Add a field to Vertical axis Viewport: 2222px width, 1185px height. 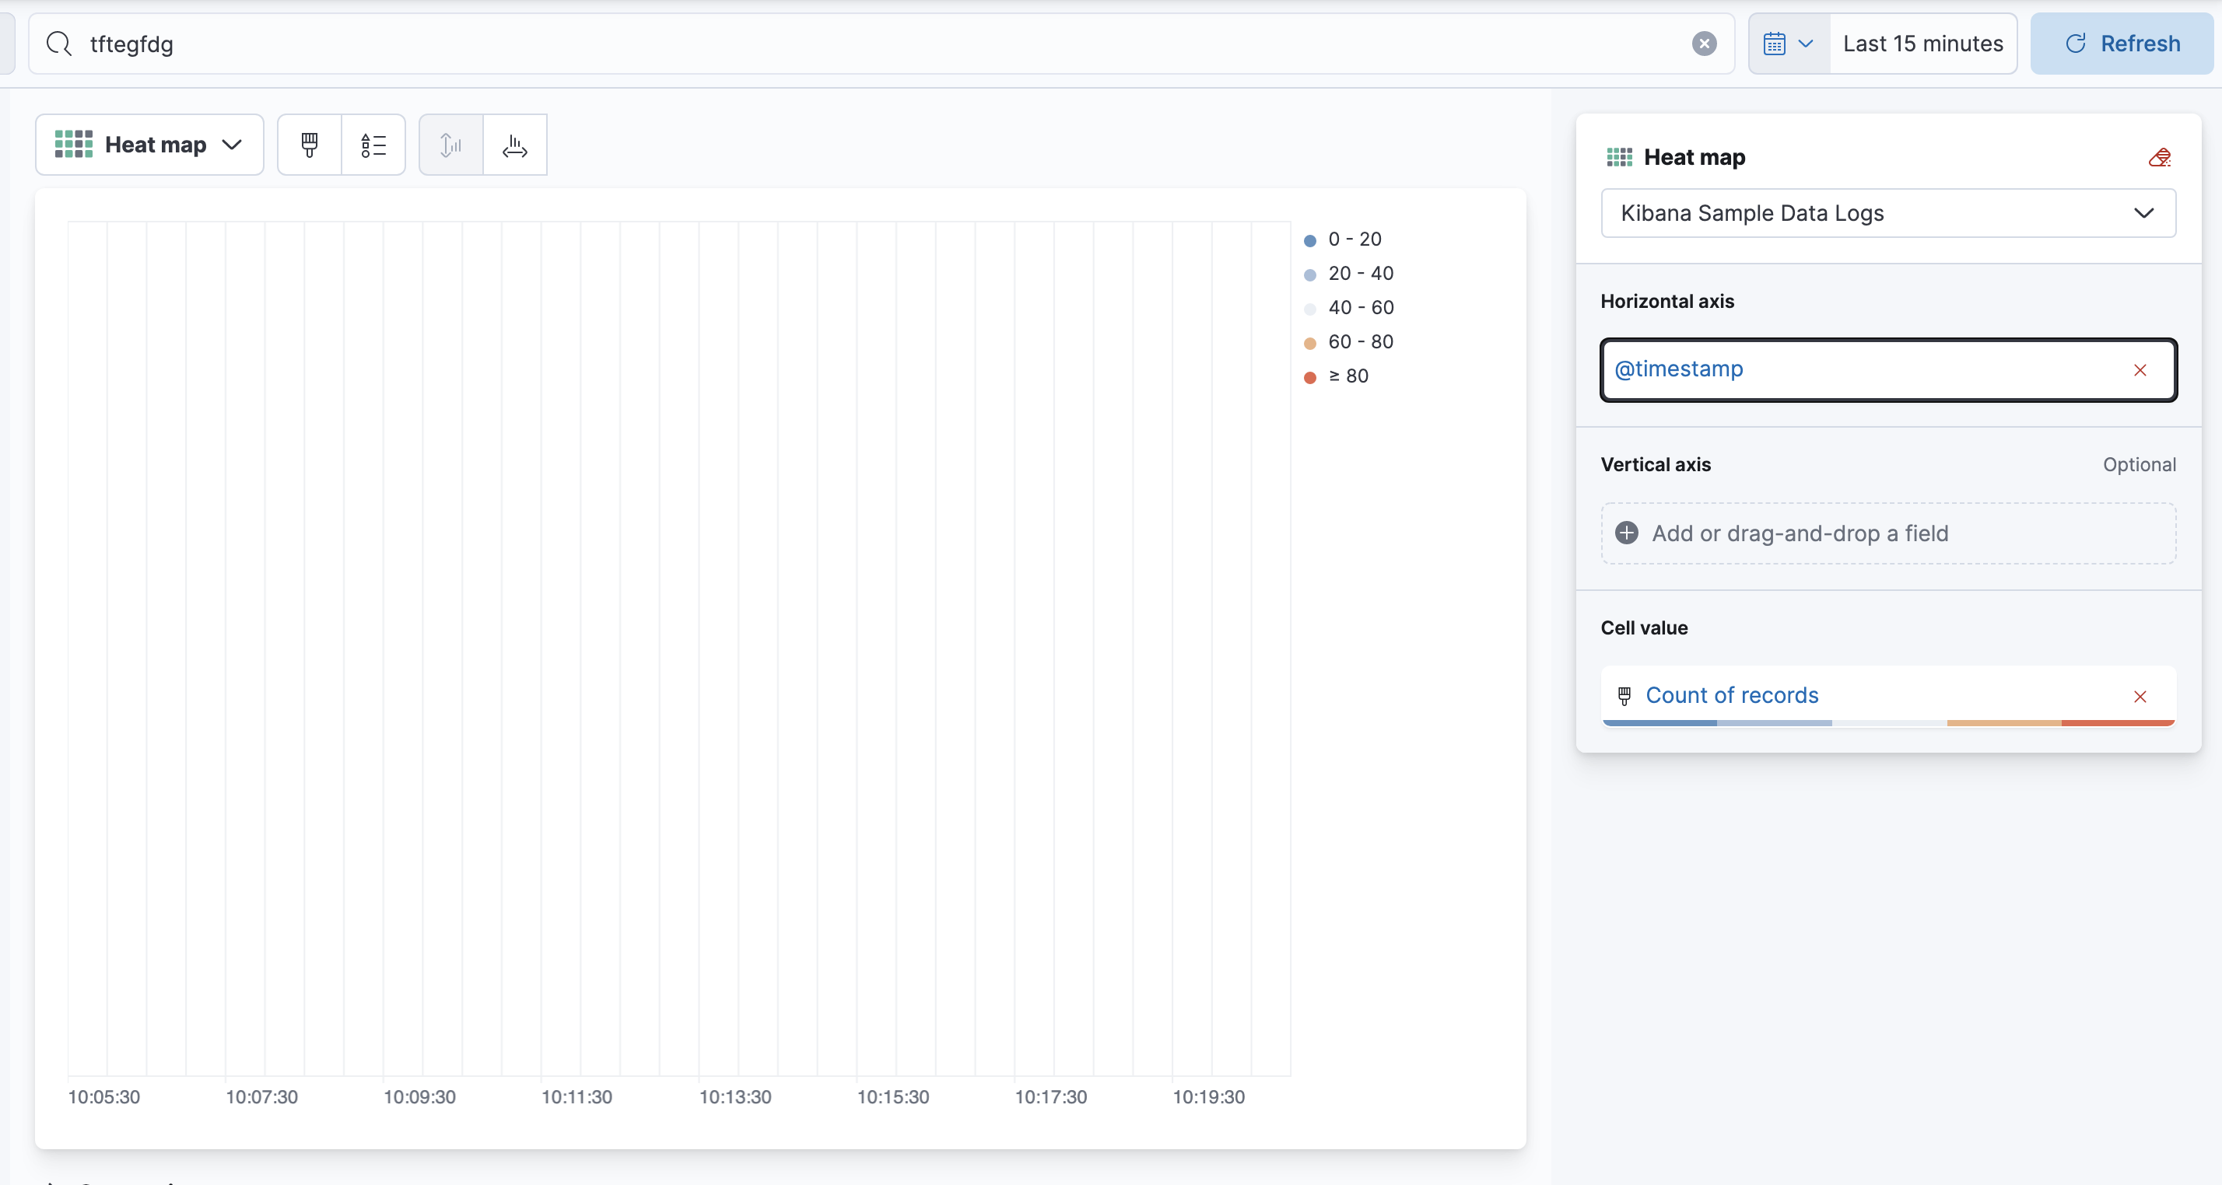(x=1887, y=533)
